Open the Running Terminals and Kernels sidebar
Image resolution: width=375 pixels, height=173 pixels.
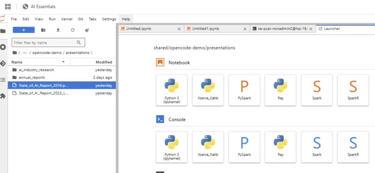[3, 47]
